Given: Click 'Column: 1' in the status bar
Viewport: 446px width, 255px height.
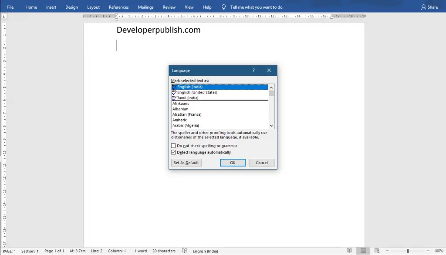Looking at the screenshot, I should [x=117, y=251].
